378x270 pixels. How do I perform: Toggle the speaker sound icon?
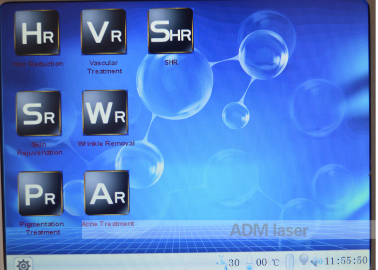(x=317, y=261)
